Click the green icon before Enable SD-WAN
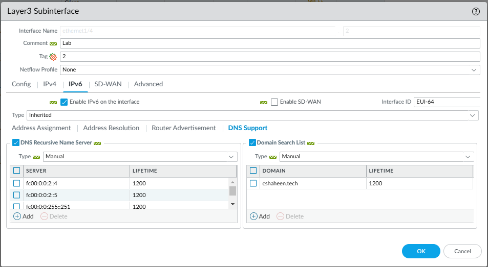The height and width of the screenshot is (267, 488). tap(264, 102)
